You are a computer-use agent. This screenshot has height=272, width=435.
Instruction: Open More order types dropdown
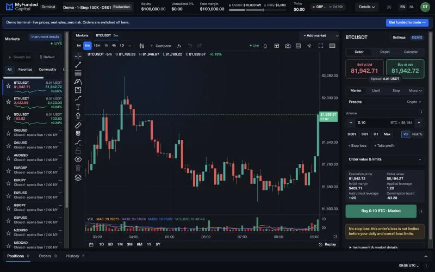pyautogui.click(x=415, y=91)
